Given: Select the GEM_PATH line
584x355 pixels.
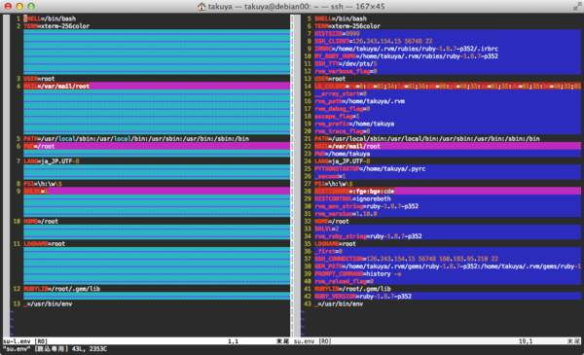Looking at the screenshot, I should [448, 266].
